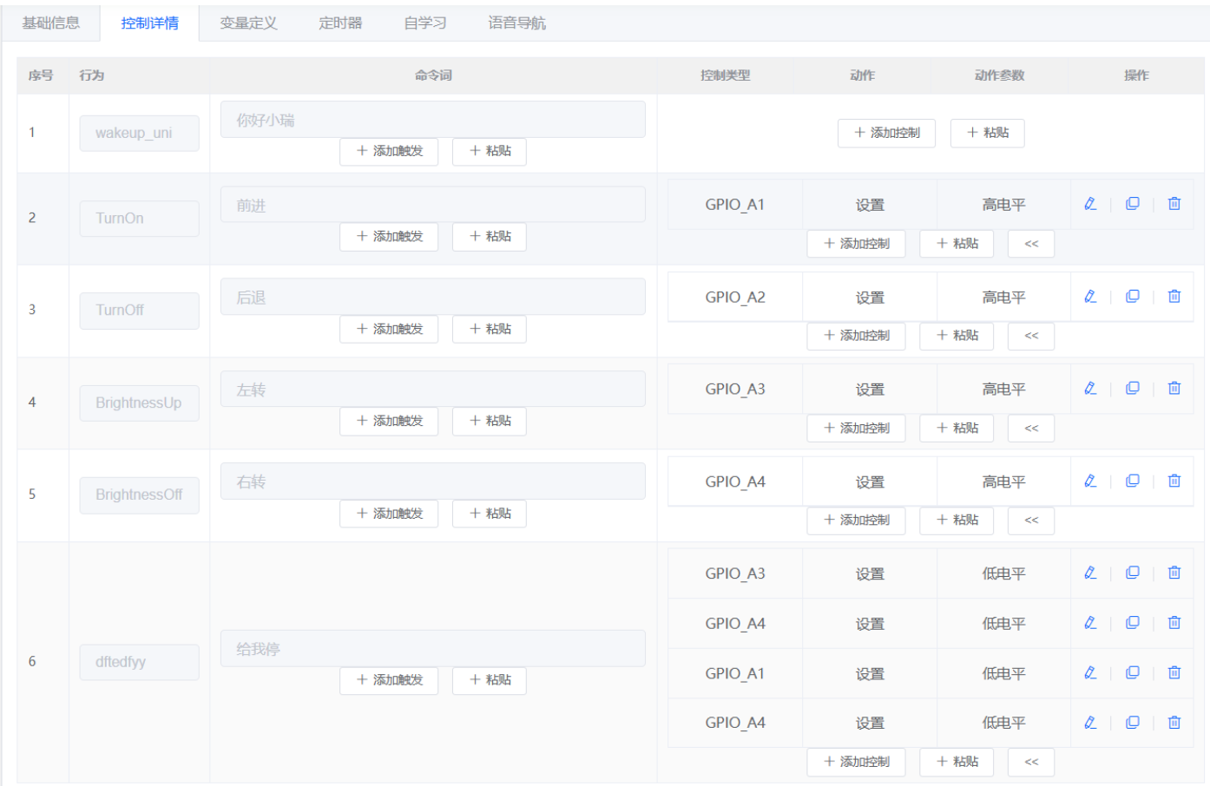Edit the GPIO_A3 control in BrightnessUp row
Viewport: 1210px width, 786px height.
[x=1090, y=389]
